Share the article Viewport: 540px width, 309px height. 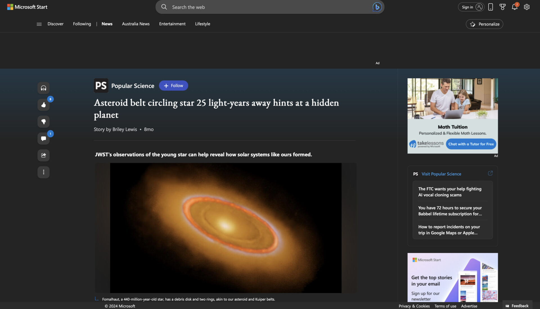click(x=44, y=155)
